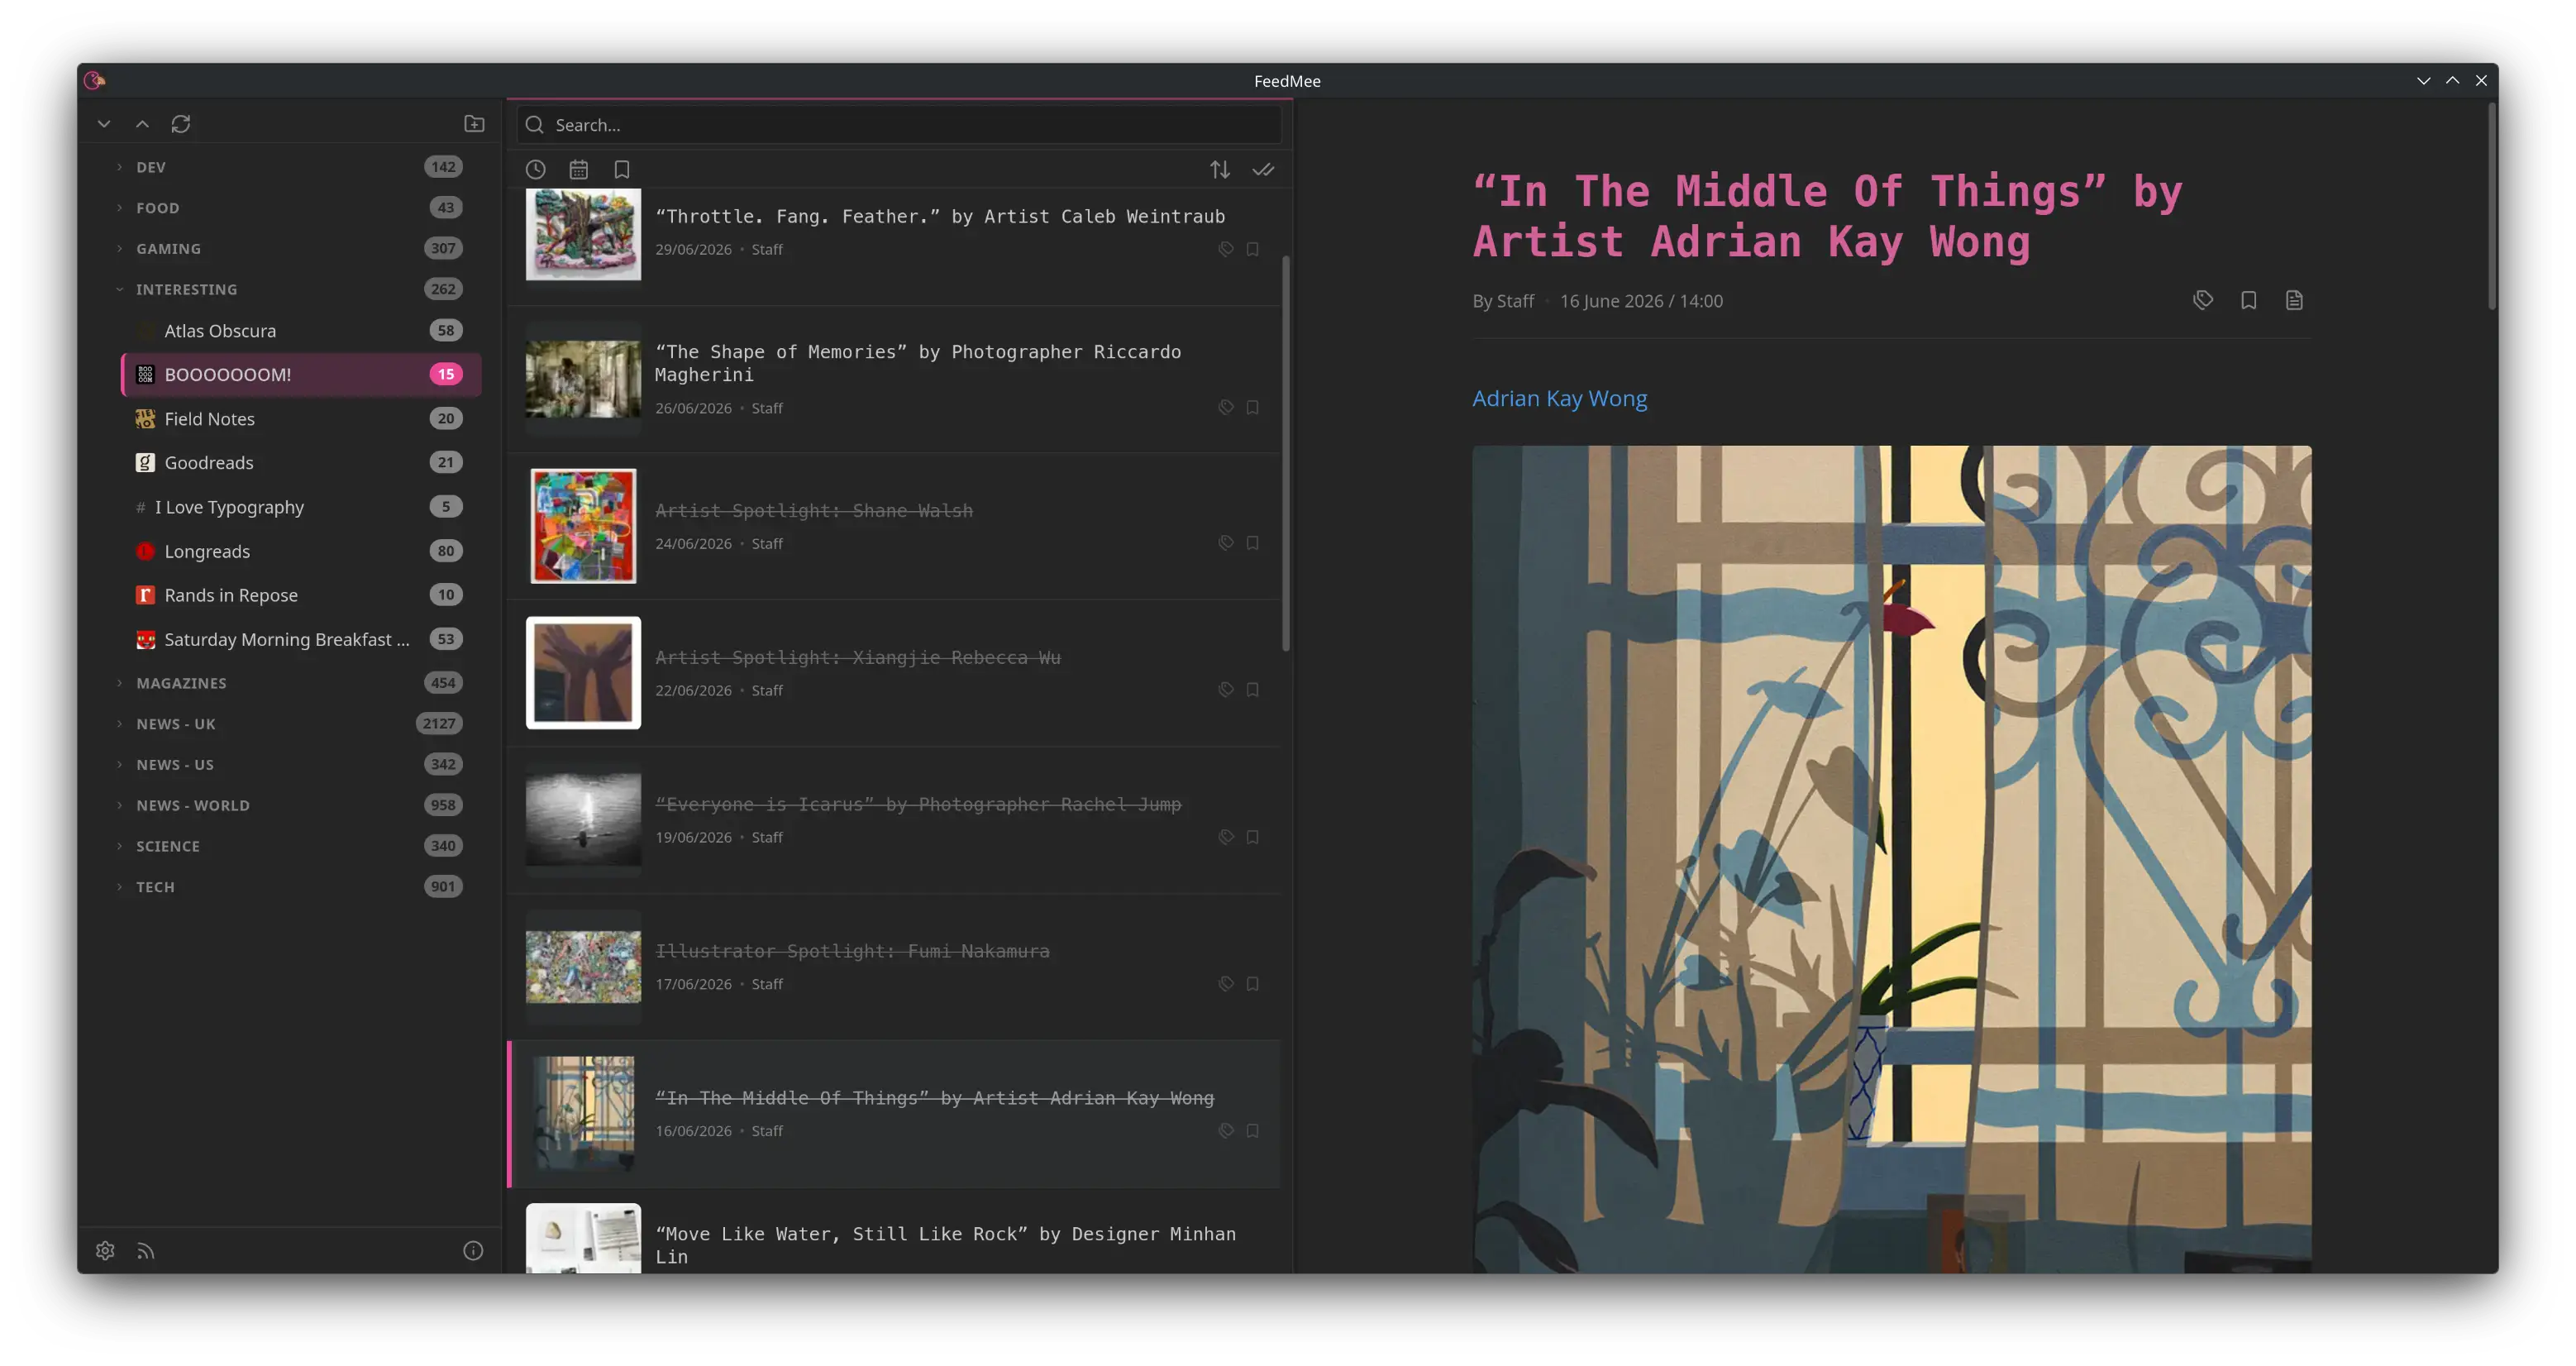Screen dimensions: 2576x1366
Task: Click the tag icon in article header
Action: (2203, 300)
